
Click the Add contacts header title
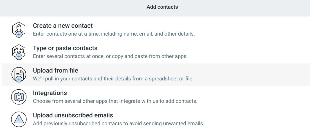(162, 7)
